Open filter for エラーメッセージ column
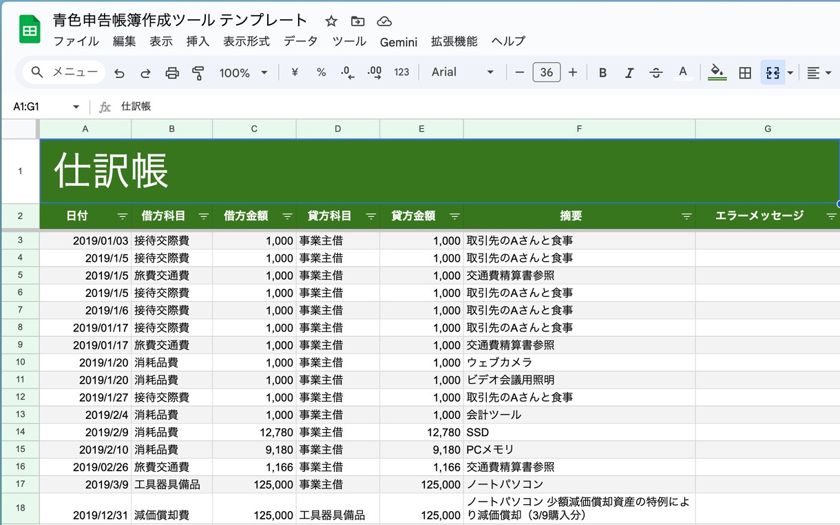This screenshot has width=840, height=525. pos(831,216)
